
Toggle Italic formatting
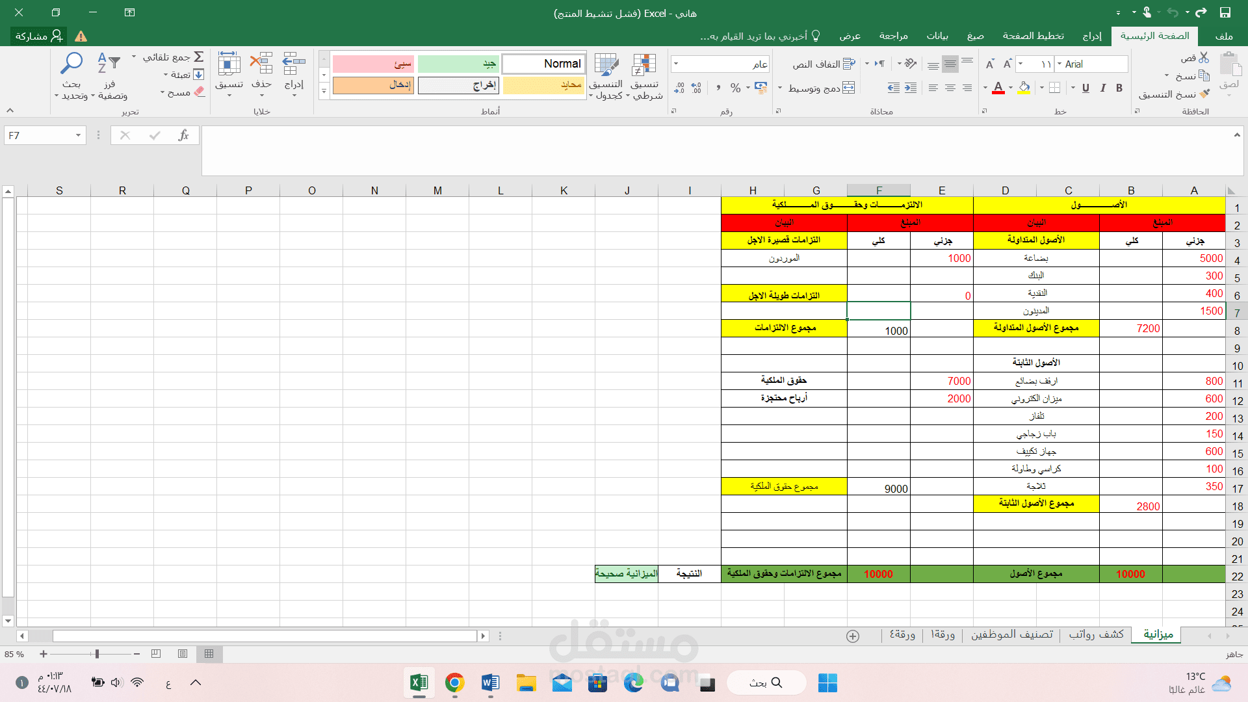[x=1102, y=88]
